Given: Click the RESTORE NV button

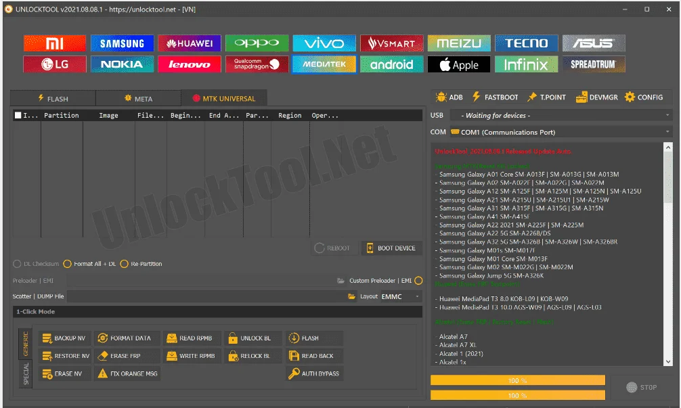Looking at the screenshot, I should tap(65, 356).
